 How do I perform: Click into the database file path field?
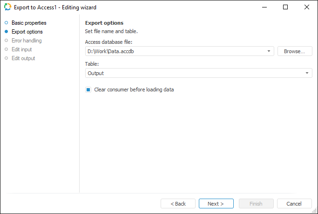(x=176, y=51)
